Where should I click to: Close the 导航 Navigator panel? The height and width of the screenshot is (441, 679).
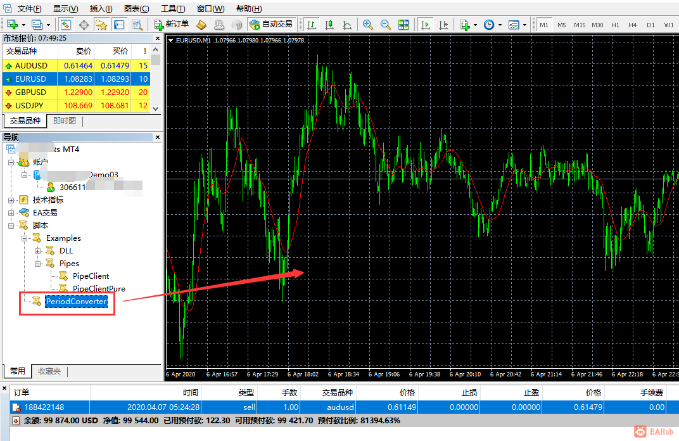(x=158, y=137)
